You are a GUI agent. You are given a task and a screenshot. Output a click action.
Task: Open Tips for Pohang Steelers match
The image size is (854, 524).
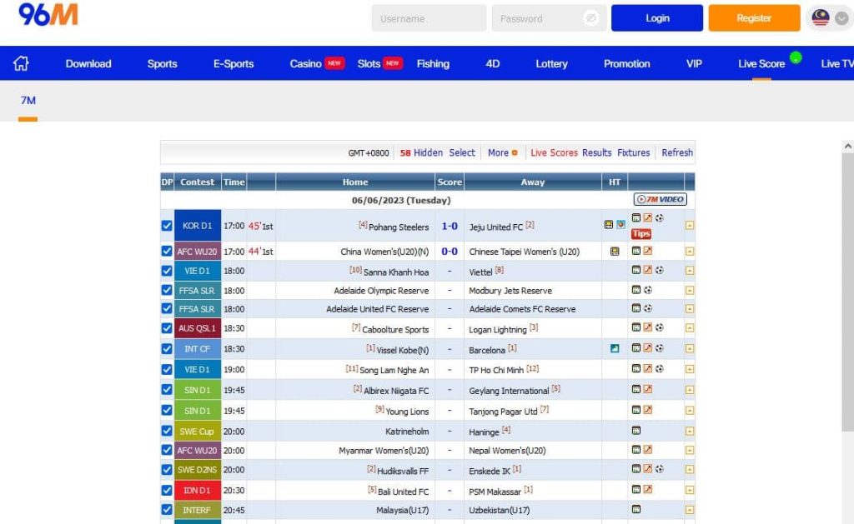[x=641, y=233]
